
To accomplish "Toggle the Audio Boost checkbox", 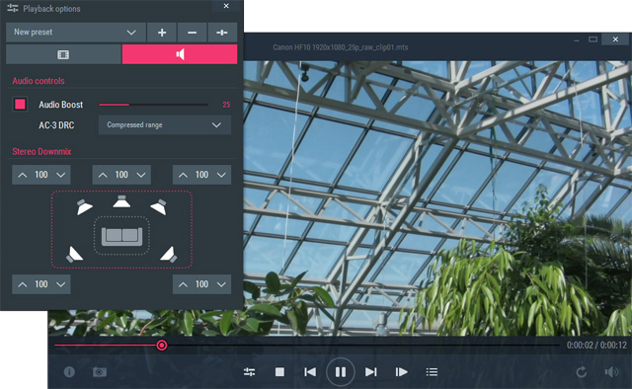I will tap(20, 105).
